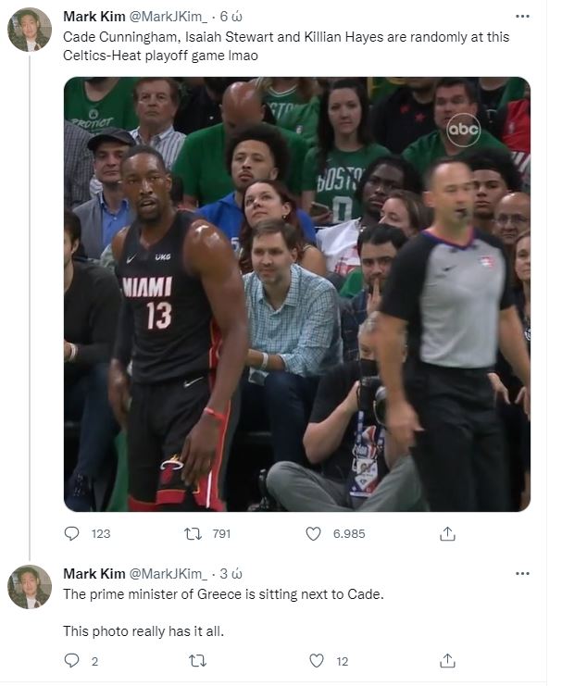Image resolution: width=562 pixels, height=686 pixels.
Task: Share the Celtics-Heat playoff game tweet
Action: [447, 533]
